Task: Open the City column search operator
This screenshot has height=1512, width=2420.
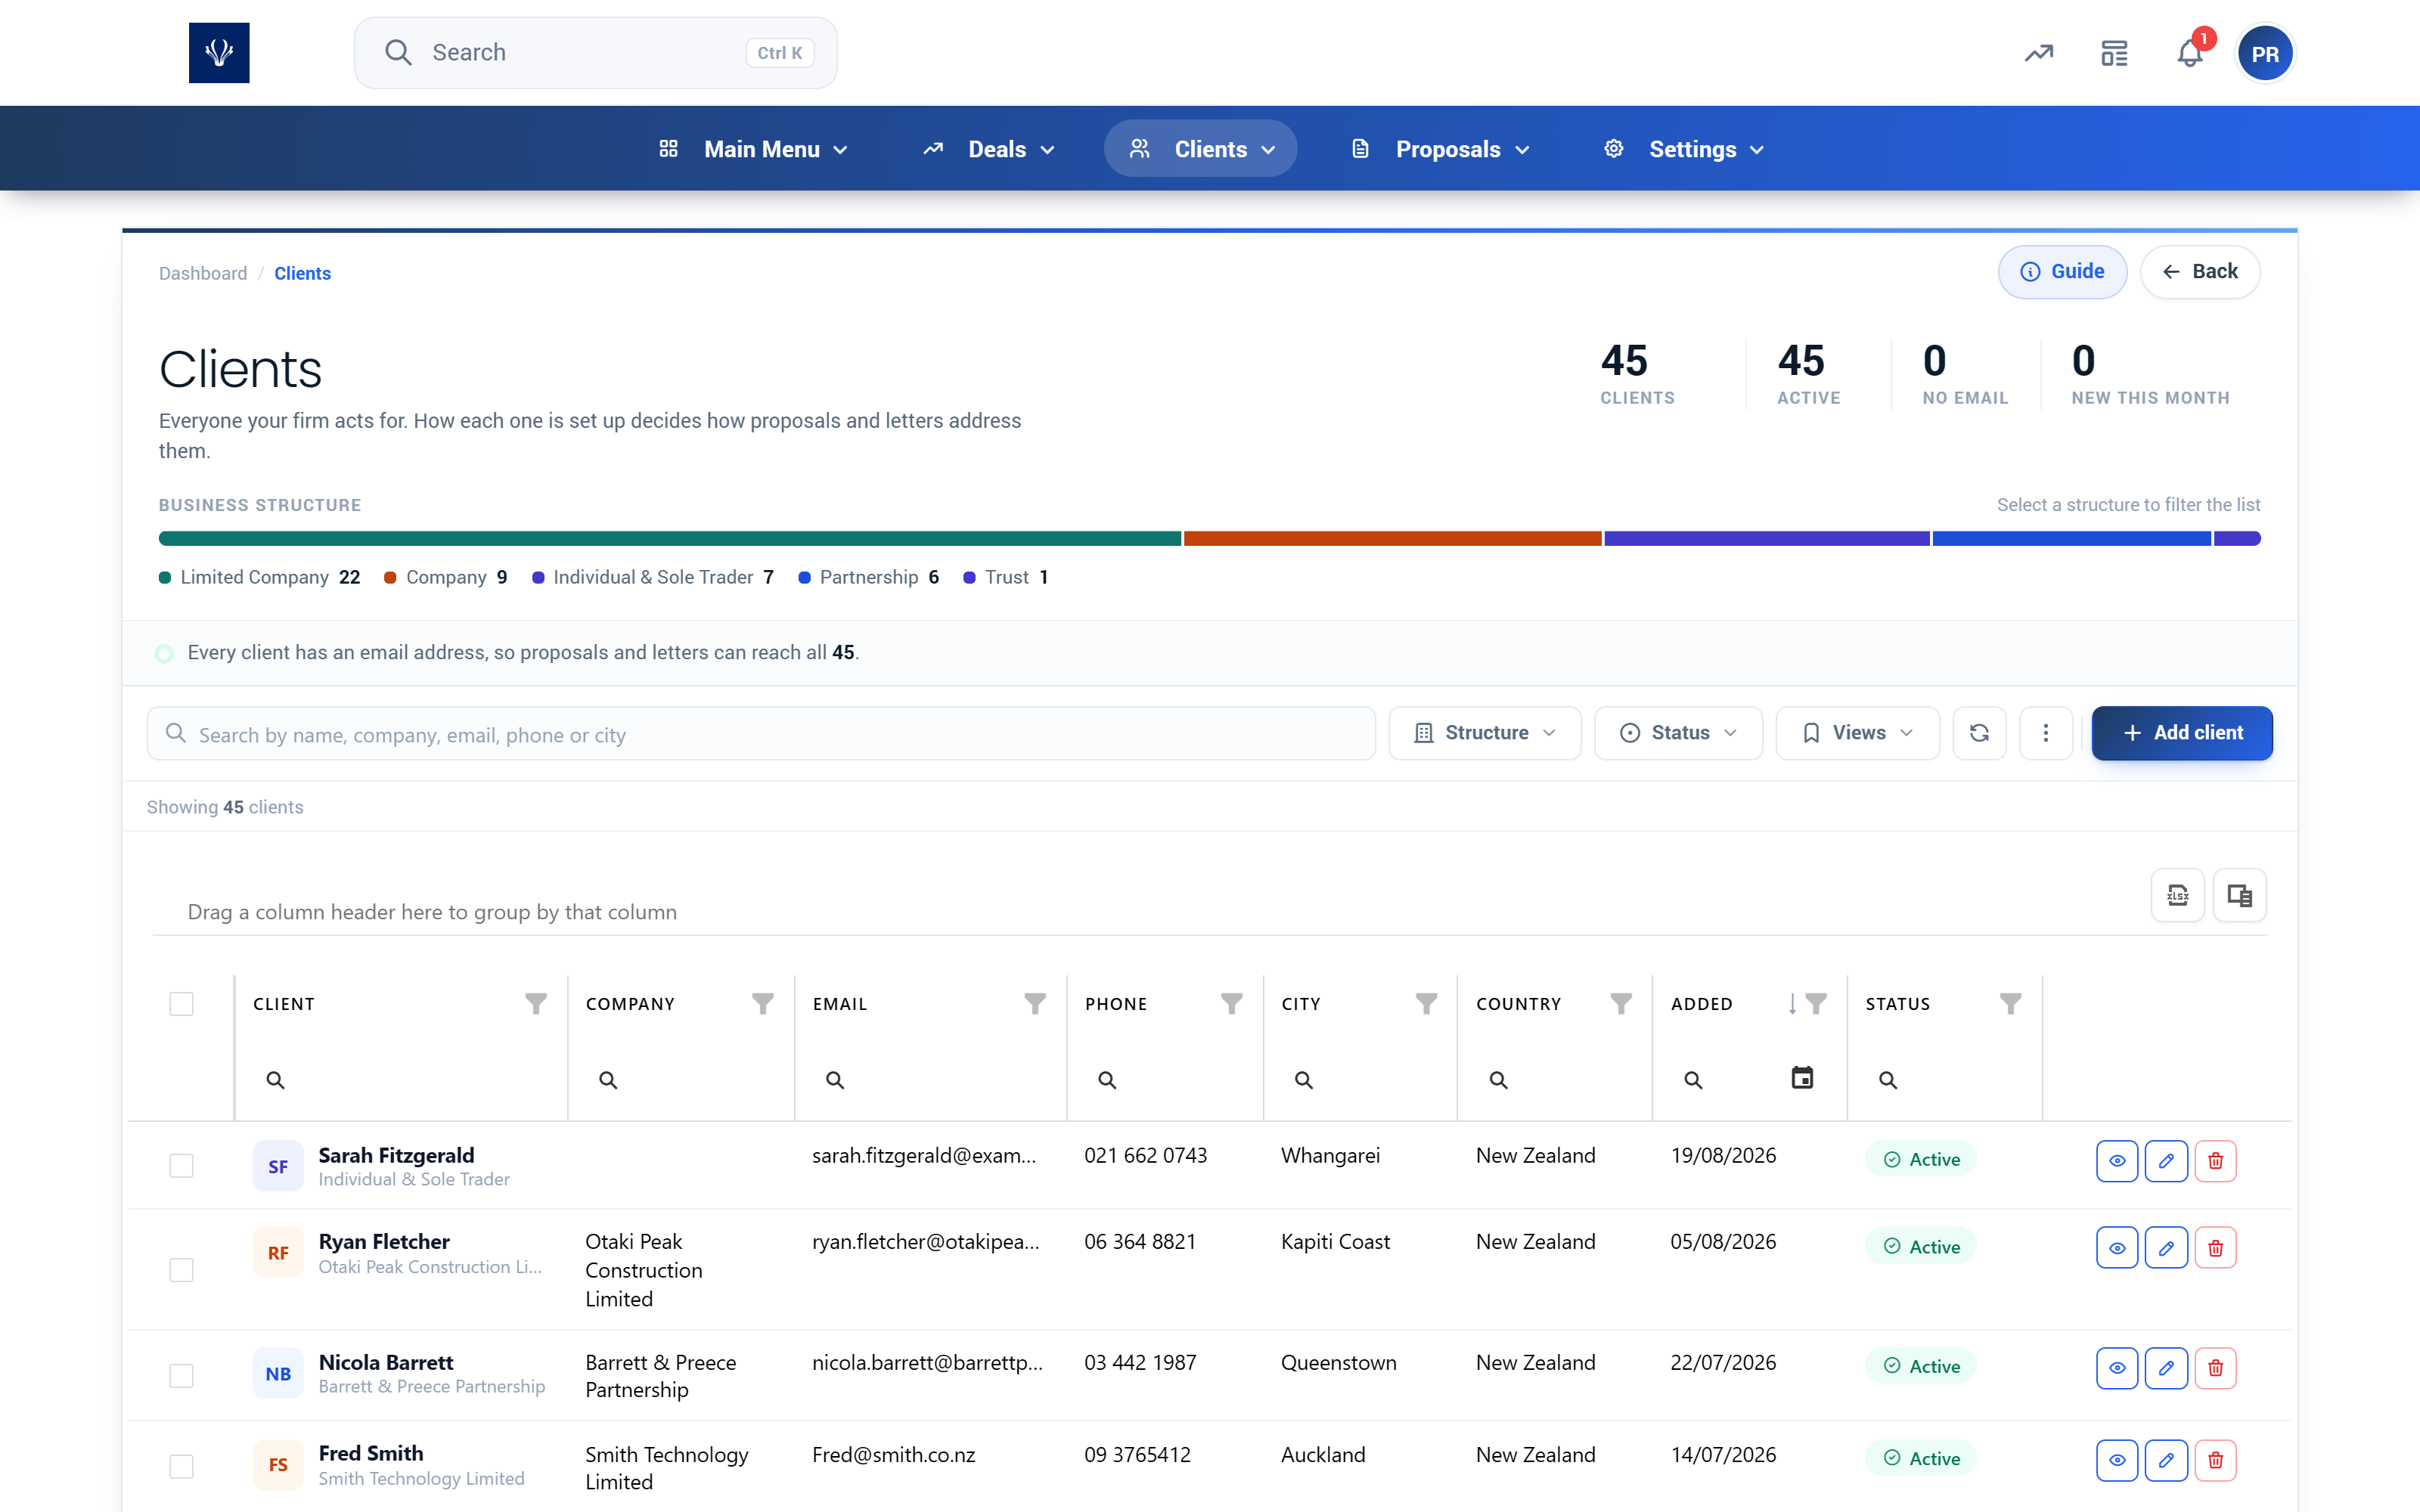Action: tap(1304, 1080)
